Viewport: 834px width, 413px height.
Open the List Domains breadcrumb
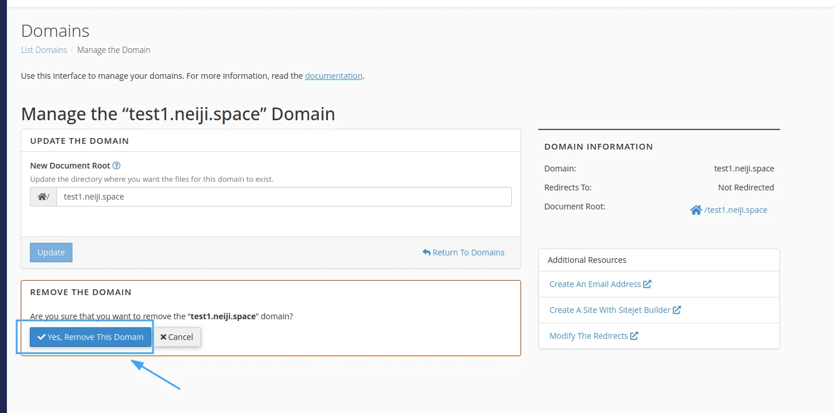tap(44, 49)
